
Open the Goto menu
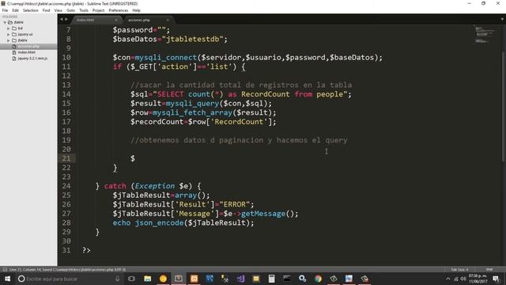click(70, 10)
